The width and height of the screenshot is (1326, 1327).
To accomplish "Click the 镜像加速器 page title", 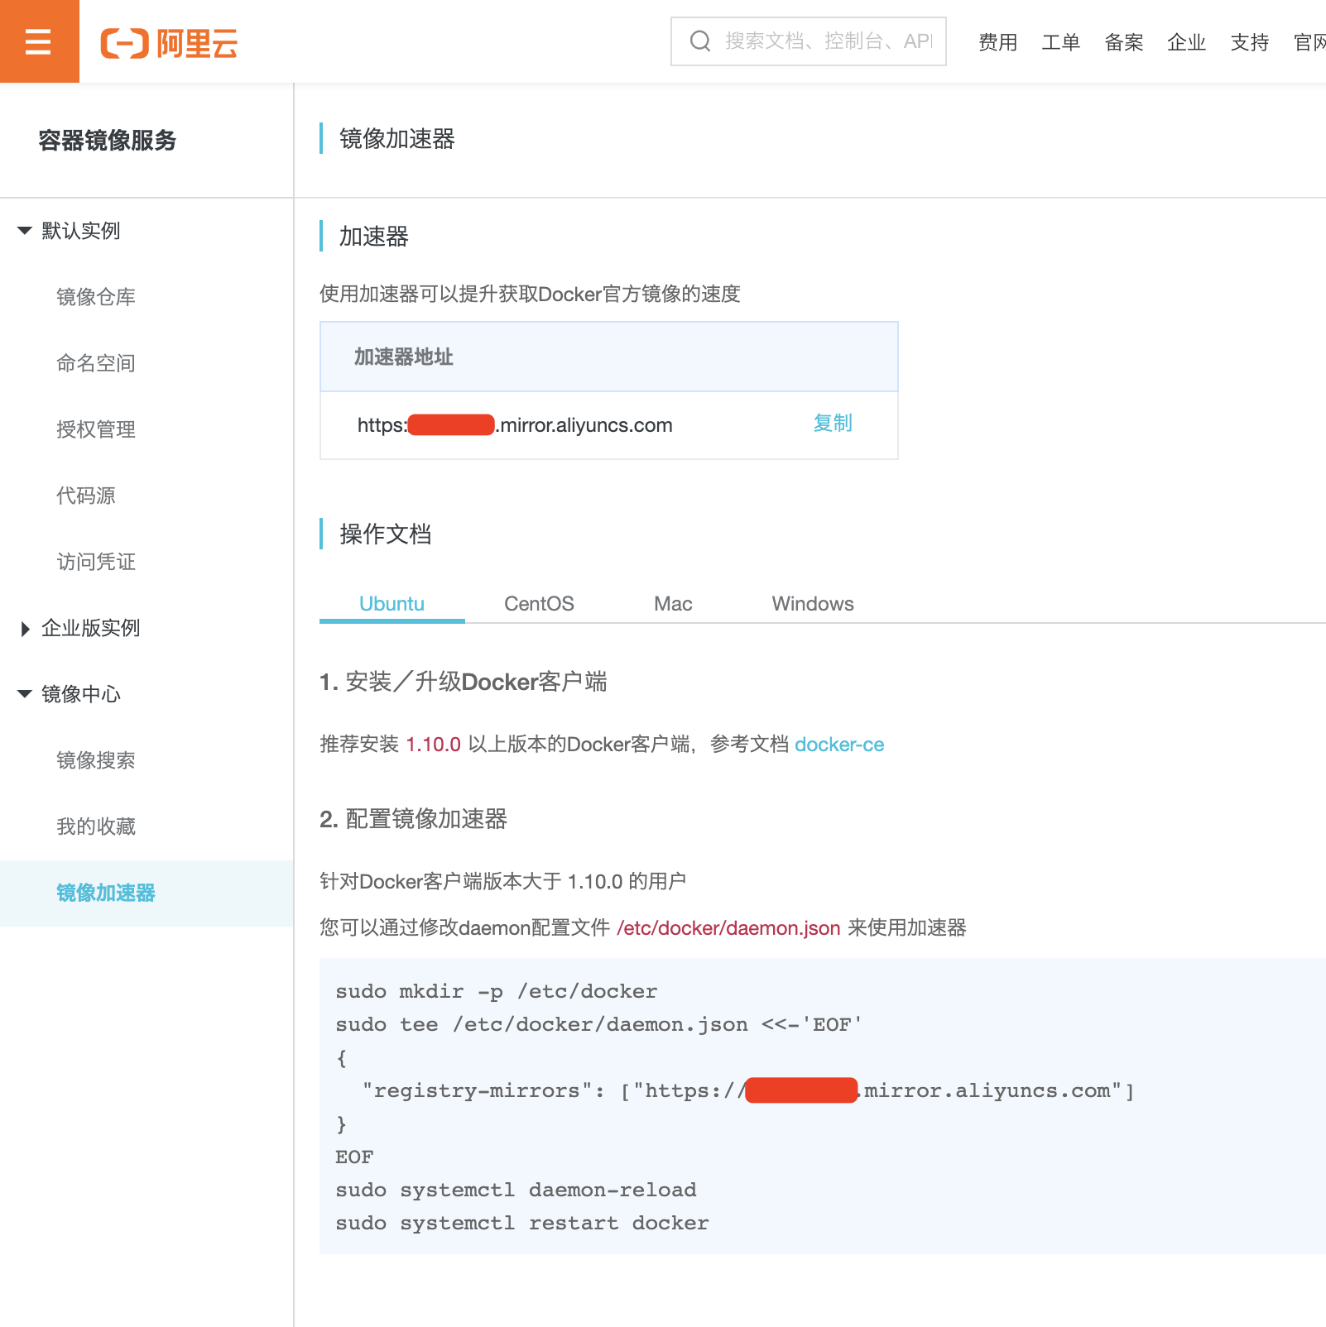I will 397,139.
